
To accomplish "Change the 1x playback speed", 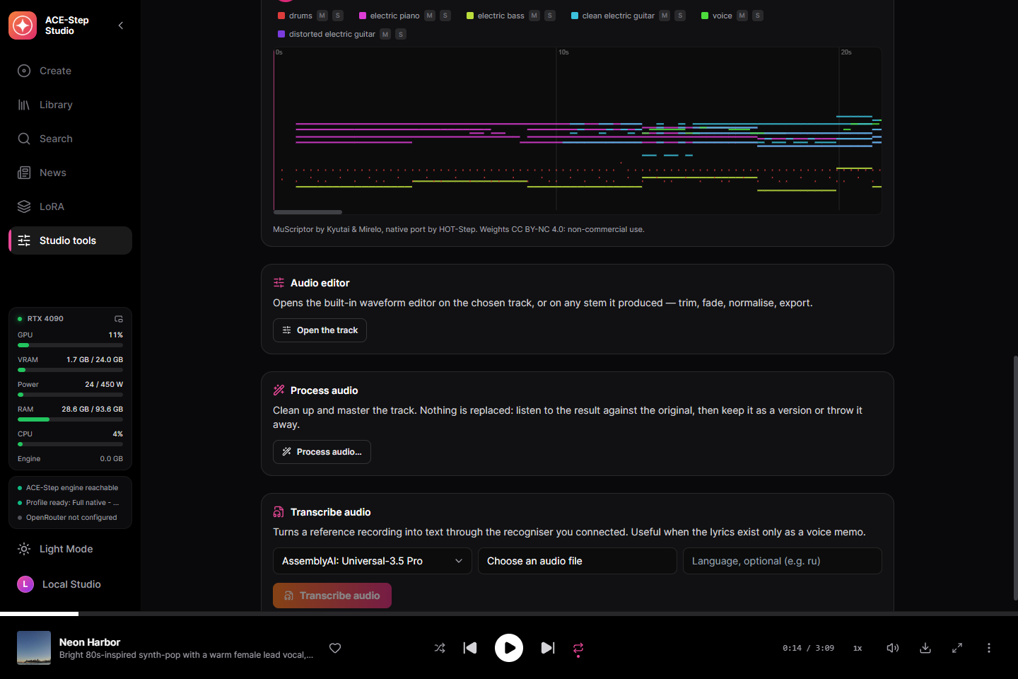I will [858, 648].
